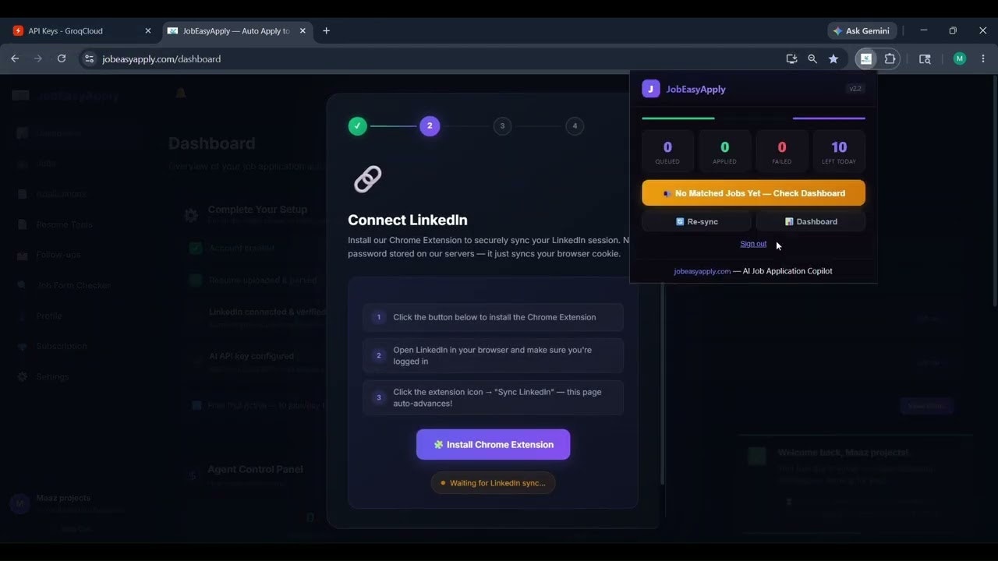Open the zoom magnifier icon in address bar

coord(812,58)
